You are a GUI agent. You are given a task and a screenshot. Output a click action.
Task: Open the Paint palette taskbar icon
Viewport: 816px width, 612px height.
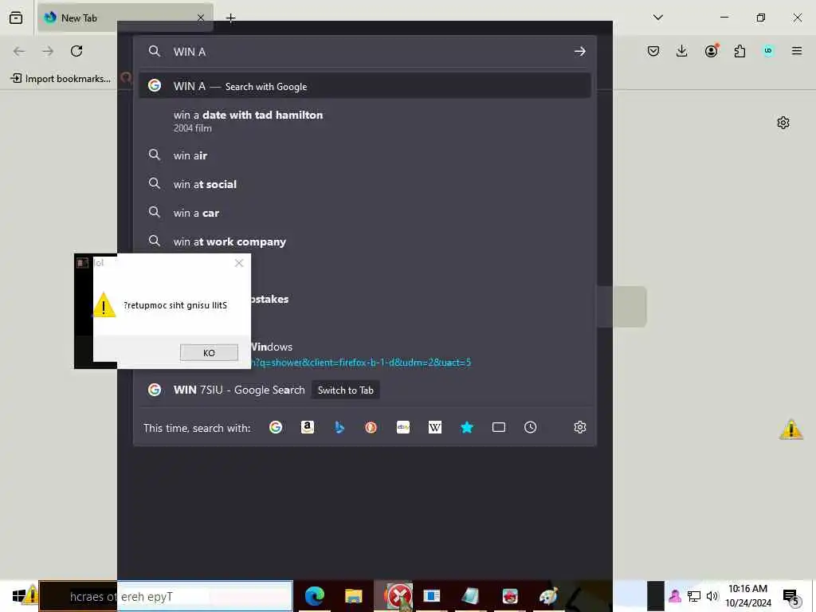[548, 596]
